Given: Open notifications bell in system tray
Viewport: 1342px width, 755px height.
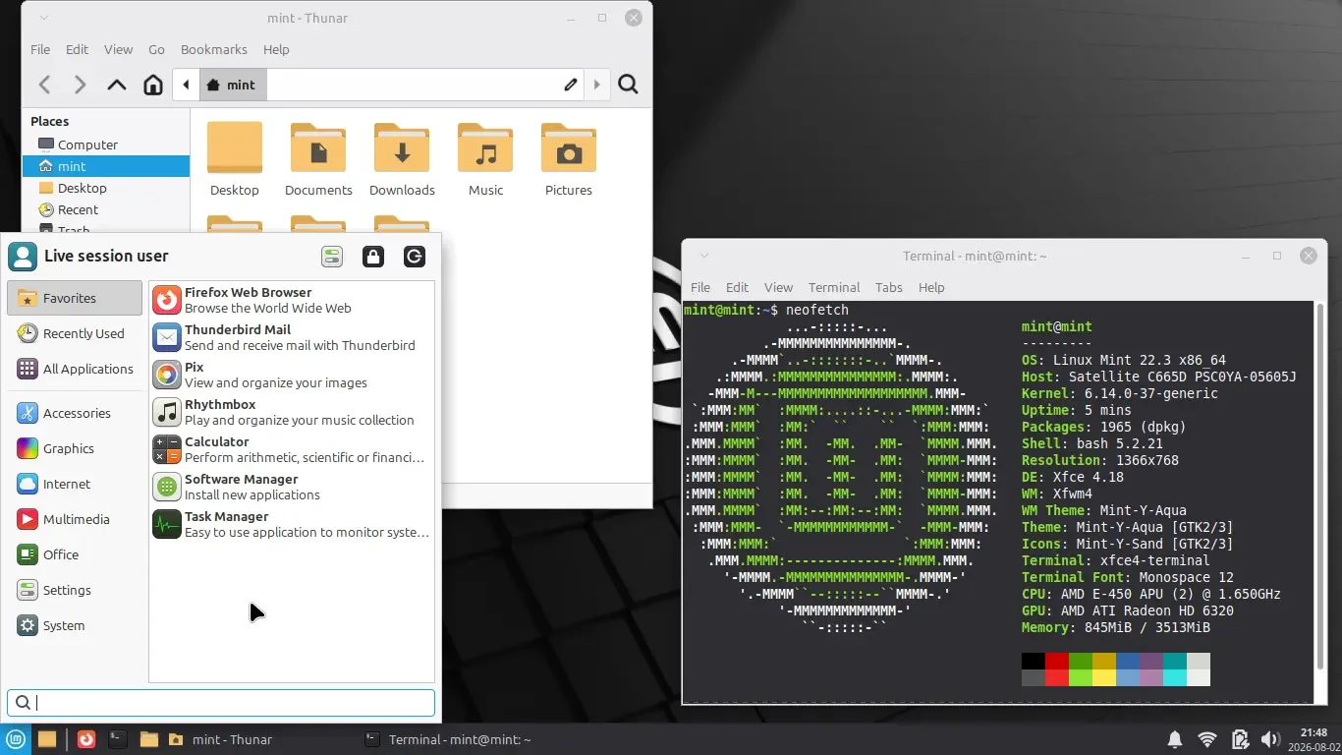Looking at the screenshot, I should (x=1175, y=739).
